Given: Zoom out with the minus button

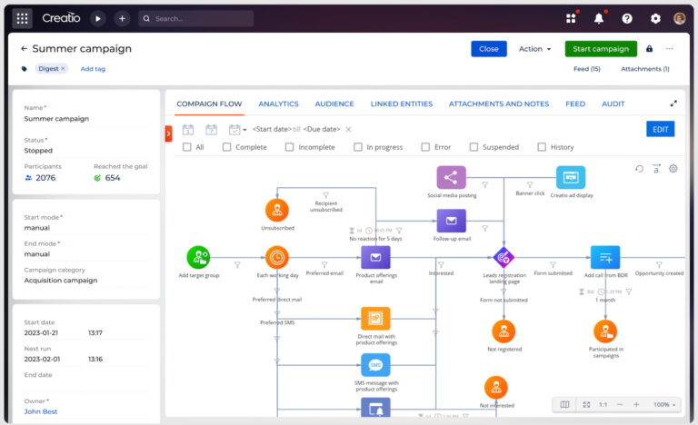Looking at the screenshot, I should 620,404.
